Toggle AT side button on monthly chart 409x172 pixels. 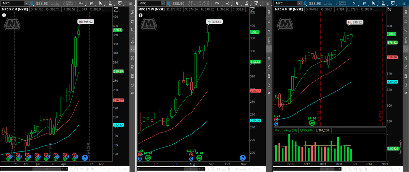click(x=132, y=30)
